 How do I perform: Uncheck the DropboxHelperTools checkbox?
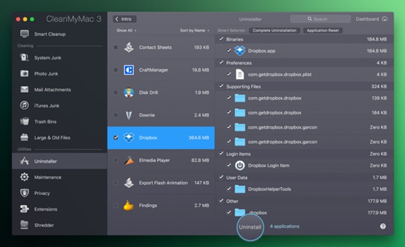229,188
